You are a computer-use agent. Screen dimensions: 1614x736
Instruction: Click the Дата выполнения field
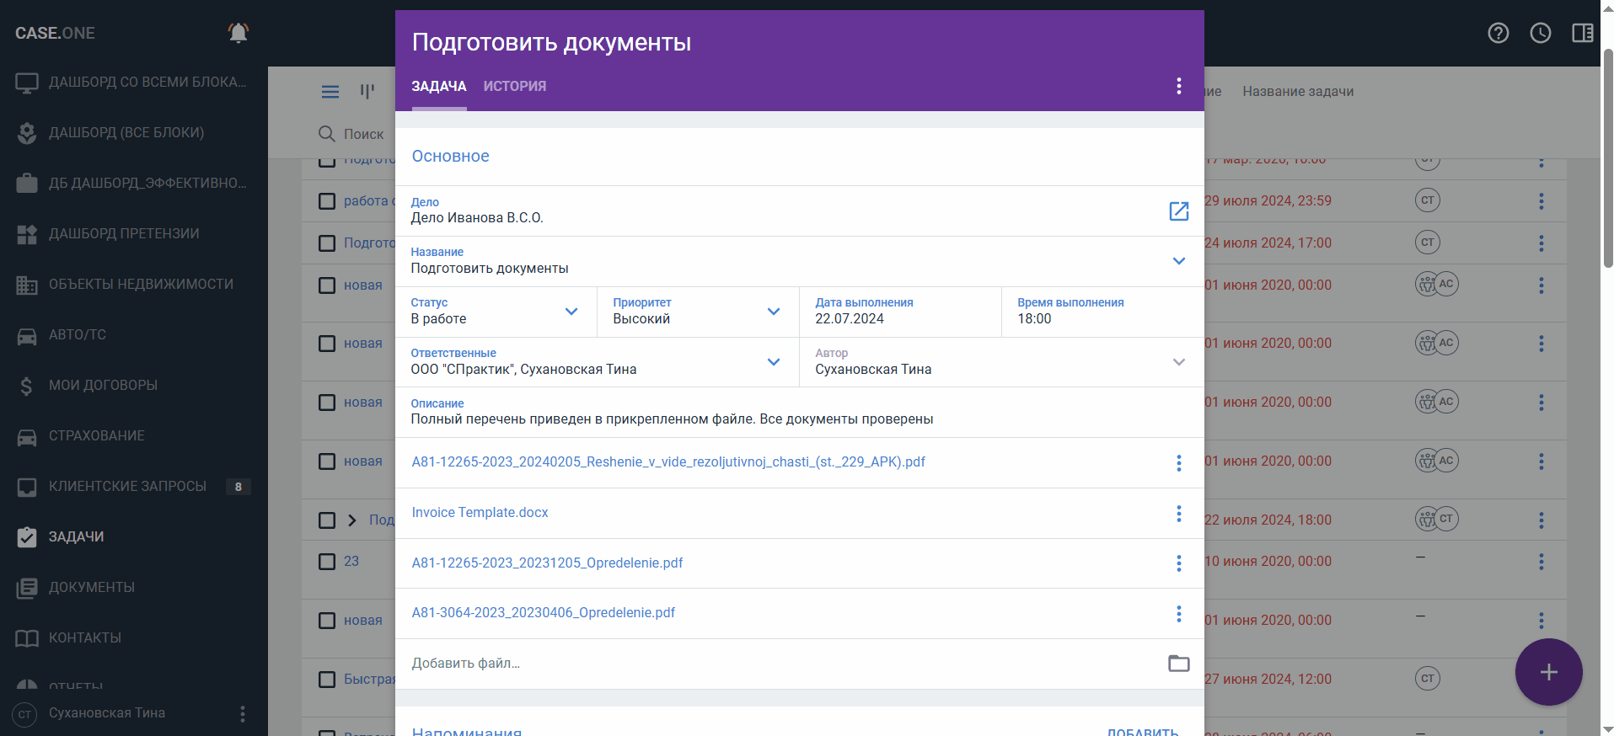pyautogui.click(x=899, y=312)
